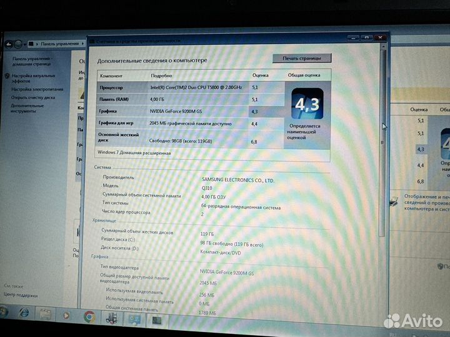Click highlighted 4,3 score in background window

421,149
